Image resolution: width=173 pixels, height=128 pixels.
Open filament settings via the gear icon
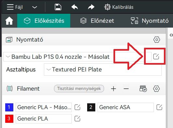coord(156,89)
